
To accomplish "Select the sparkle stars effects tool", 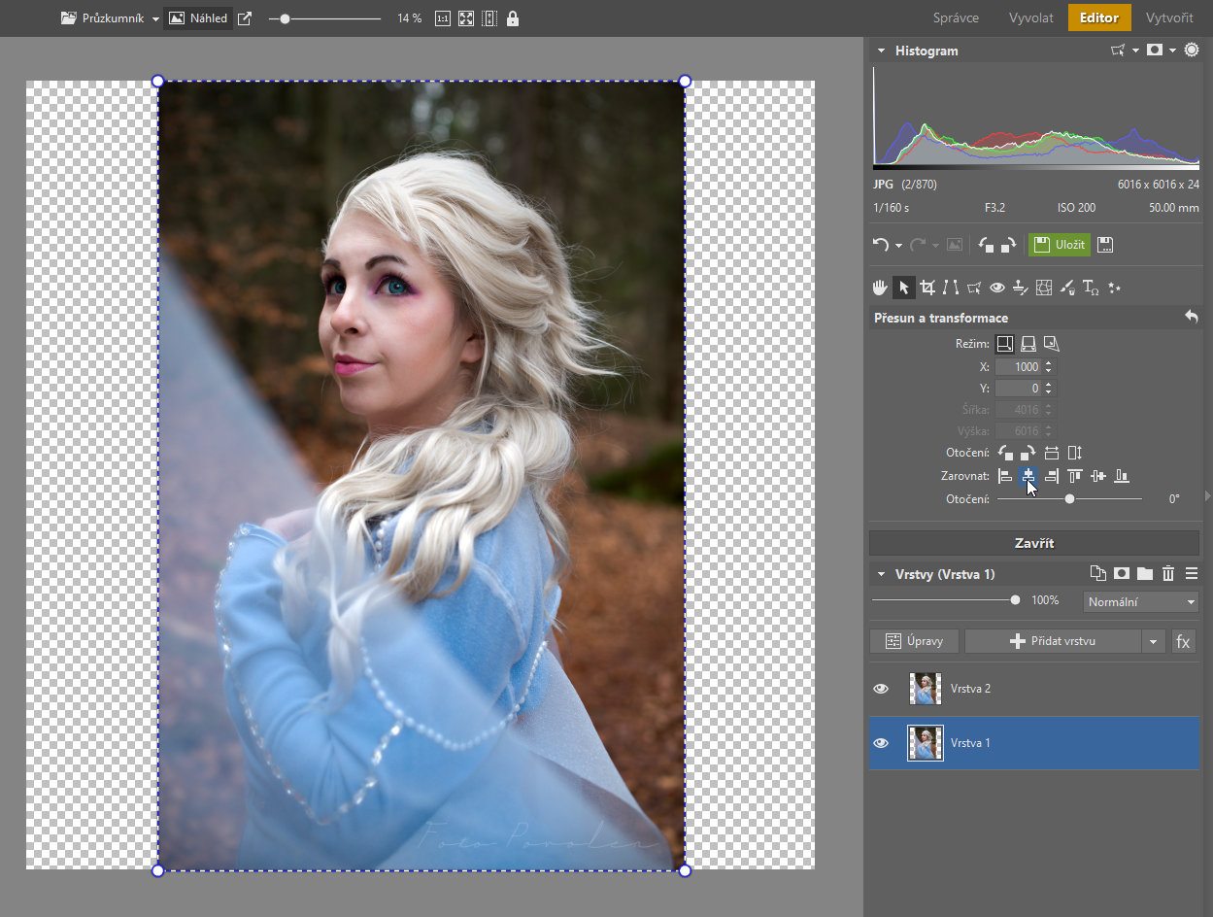I will pos(1114,288).
